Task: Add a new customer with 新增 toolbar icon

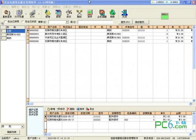Action: coord(48,14)
